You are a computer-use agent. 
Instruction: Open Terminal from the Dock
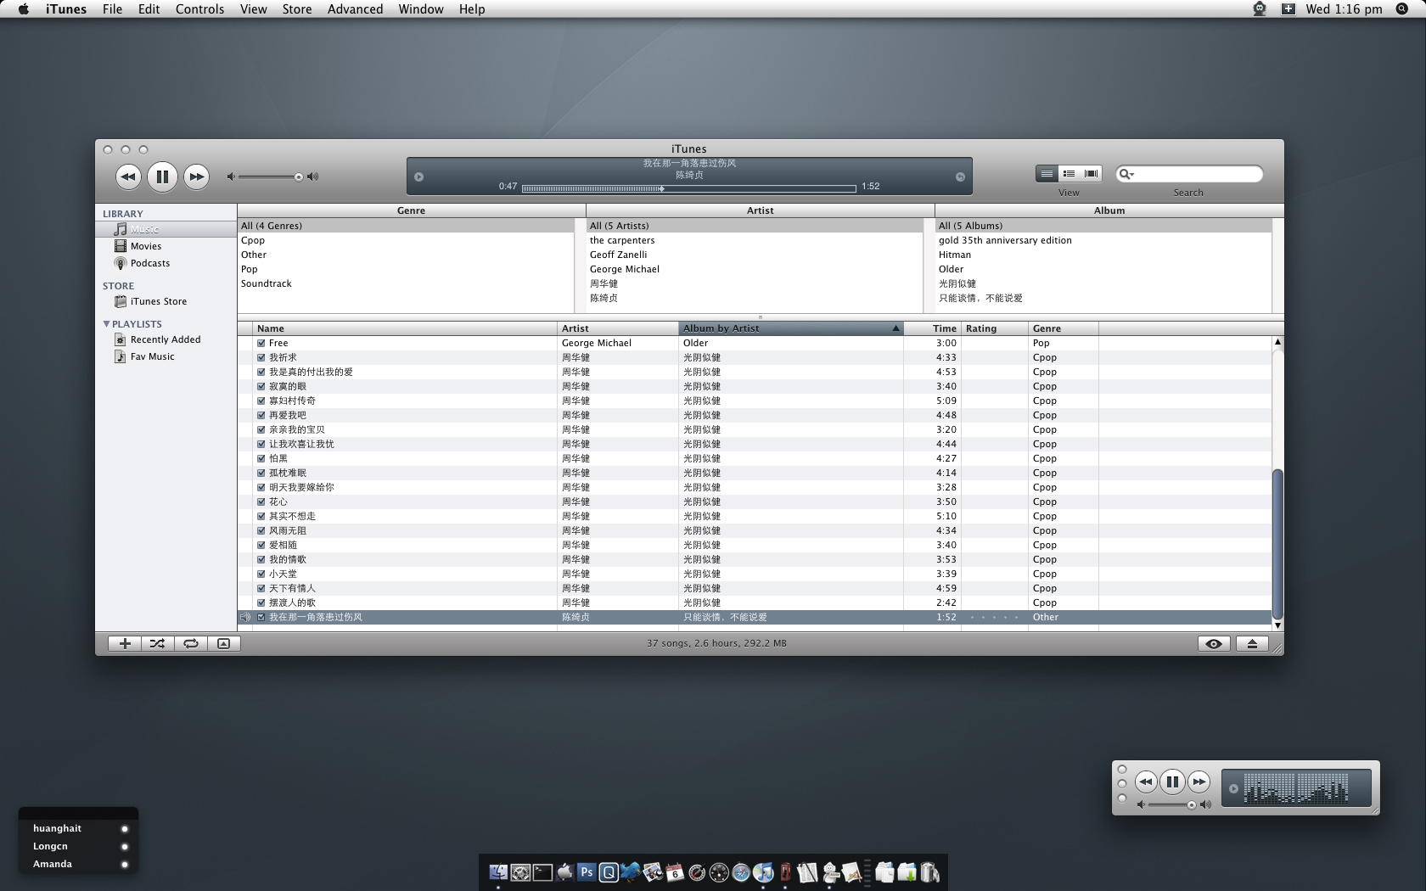[x=542, y=872]
